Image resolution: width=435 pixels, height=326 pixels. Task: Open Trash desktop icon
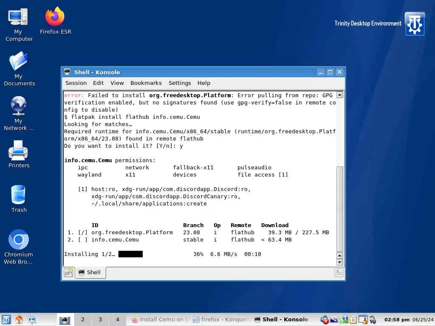tap(19, 199)
